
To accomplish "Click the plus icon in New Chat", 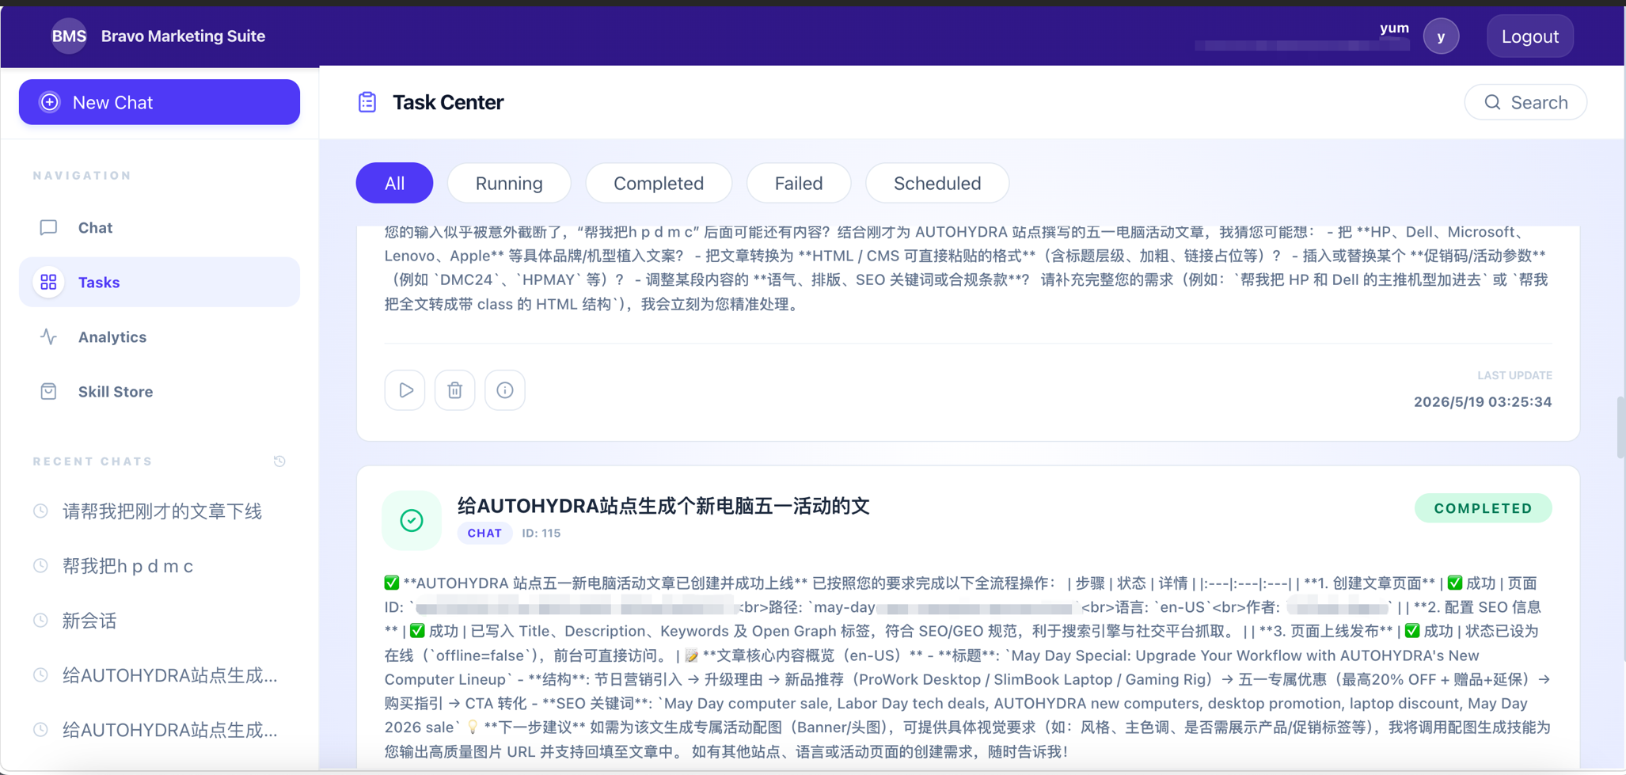I will click(50, 102).
